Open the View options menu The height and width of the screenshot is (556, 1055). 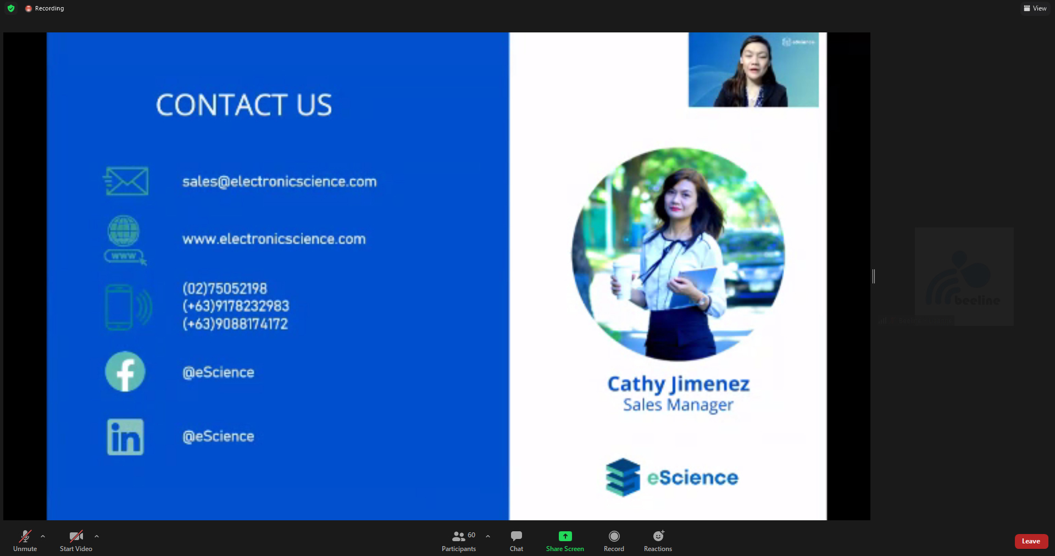tap(1035, 8)
